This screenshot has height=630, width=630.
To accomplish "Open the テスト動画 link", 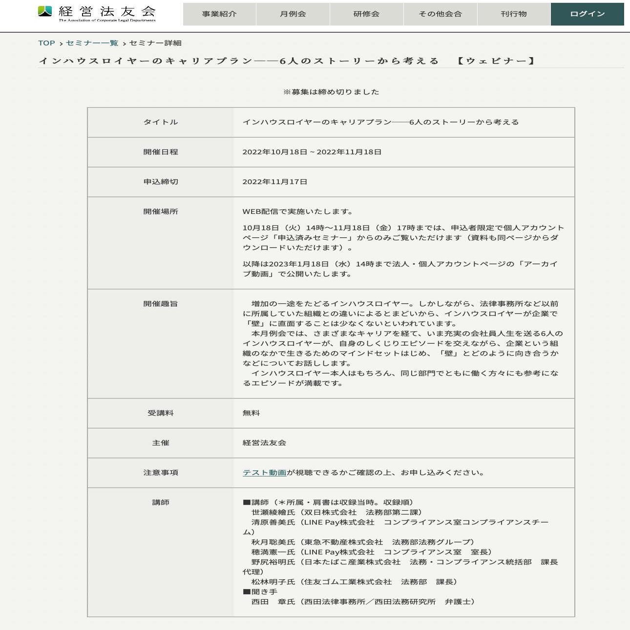I will tap(264, 473).
